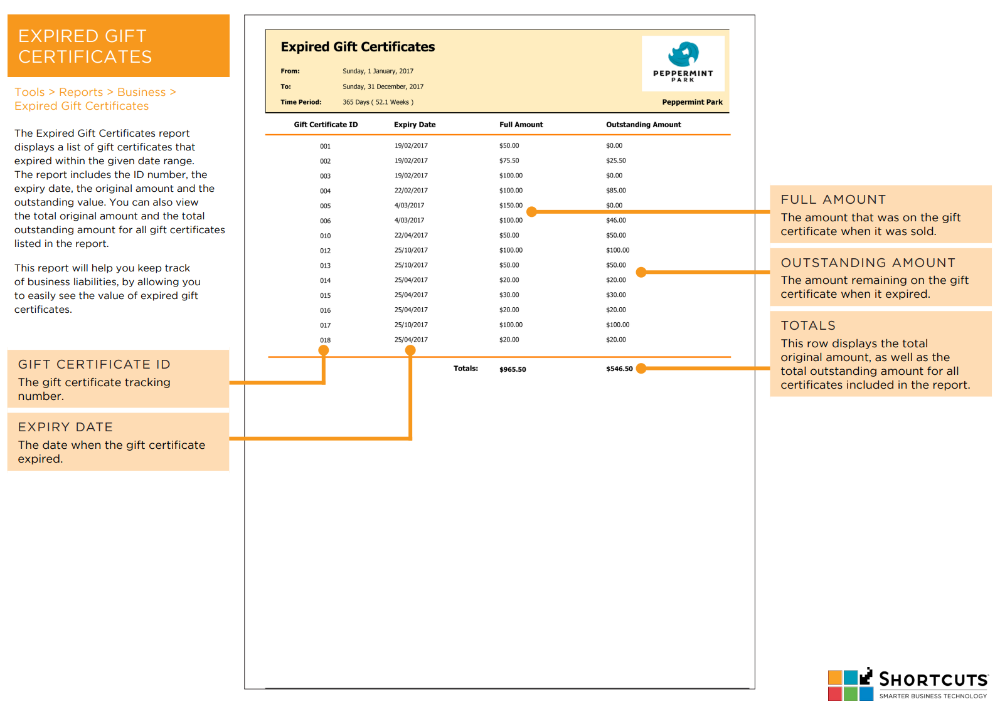Screen dimensions: 995x714
Task: Click the Gift Certificate ID column header
Action: (326, 125)
